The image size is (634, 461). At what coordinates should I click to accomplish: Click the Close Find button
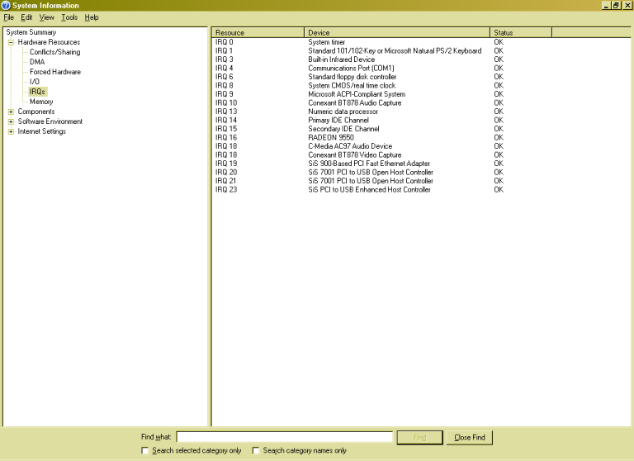470,438
